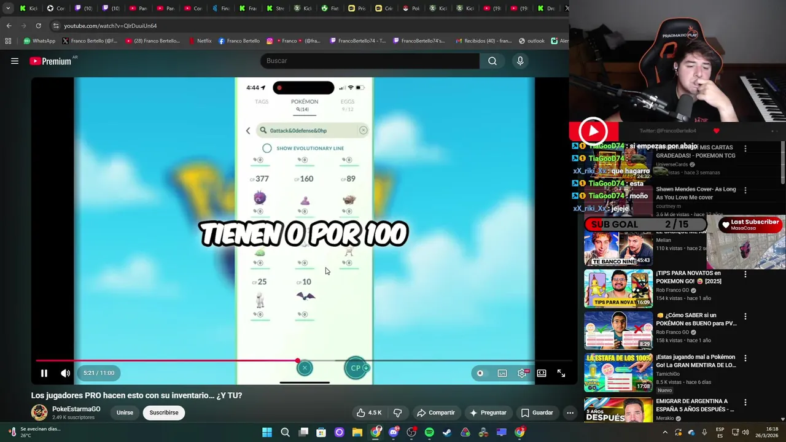Click the Compartir share button
This screenshot has width=786, height=442.
435,413
